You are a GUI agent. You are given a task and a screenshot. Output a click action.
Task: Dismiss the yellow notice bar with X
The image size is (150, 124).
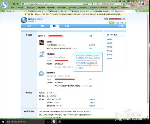click(x=125, y=14)
